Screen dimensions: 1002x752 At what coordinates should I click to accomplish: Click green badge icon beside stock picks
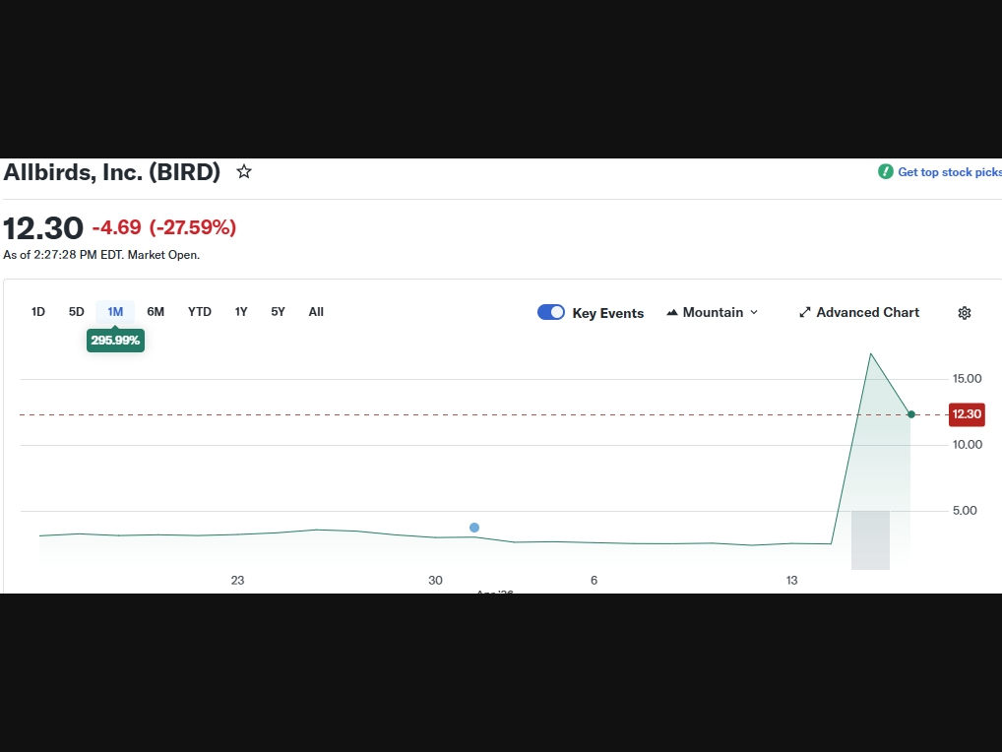click(x=886, y=172)
